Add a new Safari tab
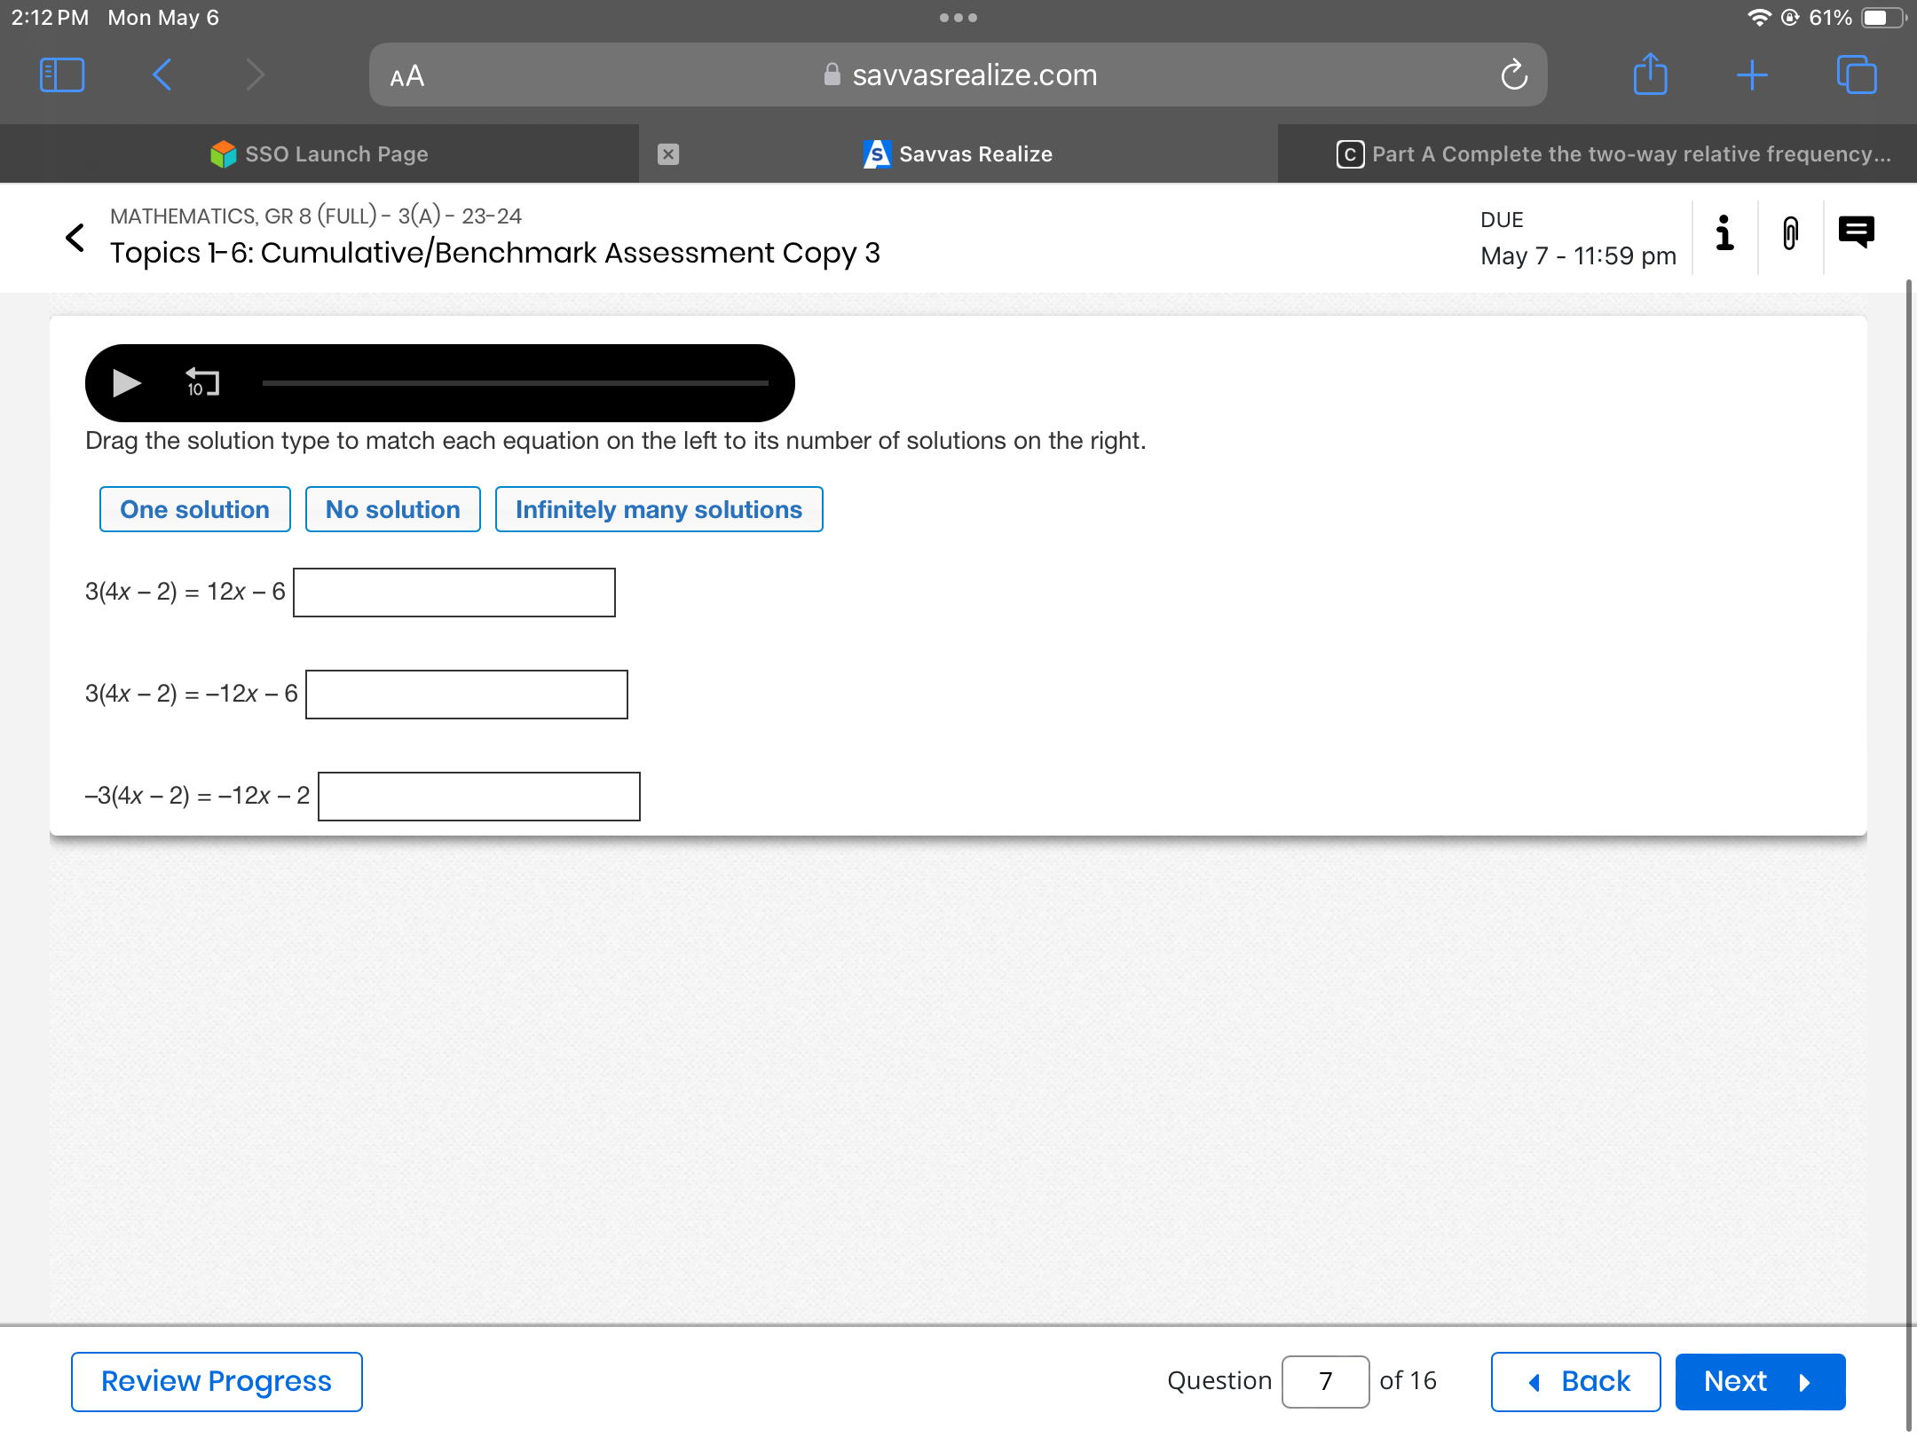The width and height of the screenshot is (1917, 1437). click(x=1752, y=75)
